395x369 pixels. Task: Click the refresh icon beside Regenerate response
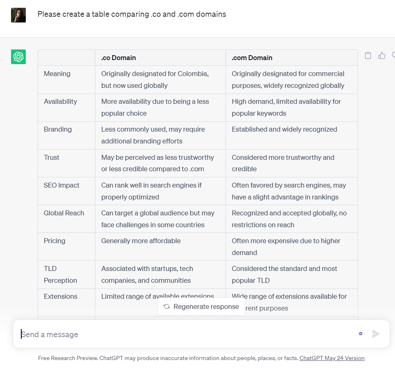(167, 306)
